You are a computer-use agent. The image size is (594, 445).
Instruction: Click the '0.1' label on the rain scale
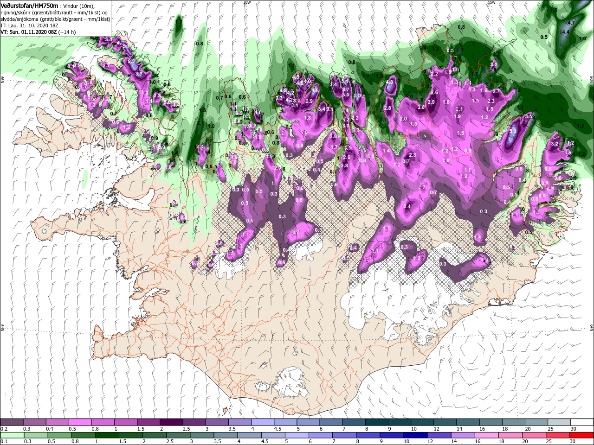(4, 442)
